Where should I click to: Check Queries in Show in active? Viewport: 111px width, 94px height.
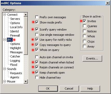(x=84, y=26)
